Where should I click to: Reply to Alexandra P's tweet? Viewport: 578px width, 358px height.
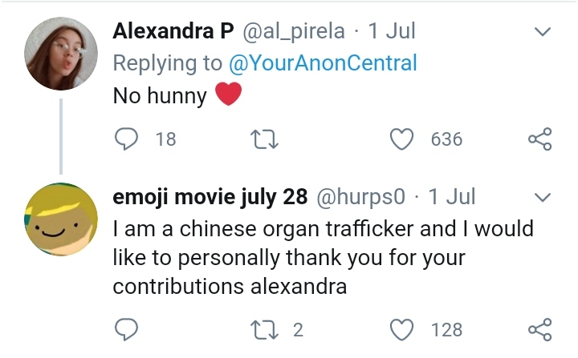[x=127, y=139]
